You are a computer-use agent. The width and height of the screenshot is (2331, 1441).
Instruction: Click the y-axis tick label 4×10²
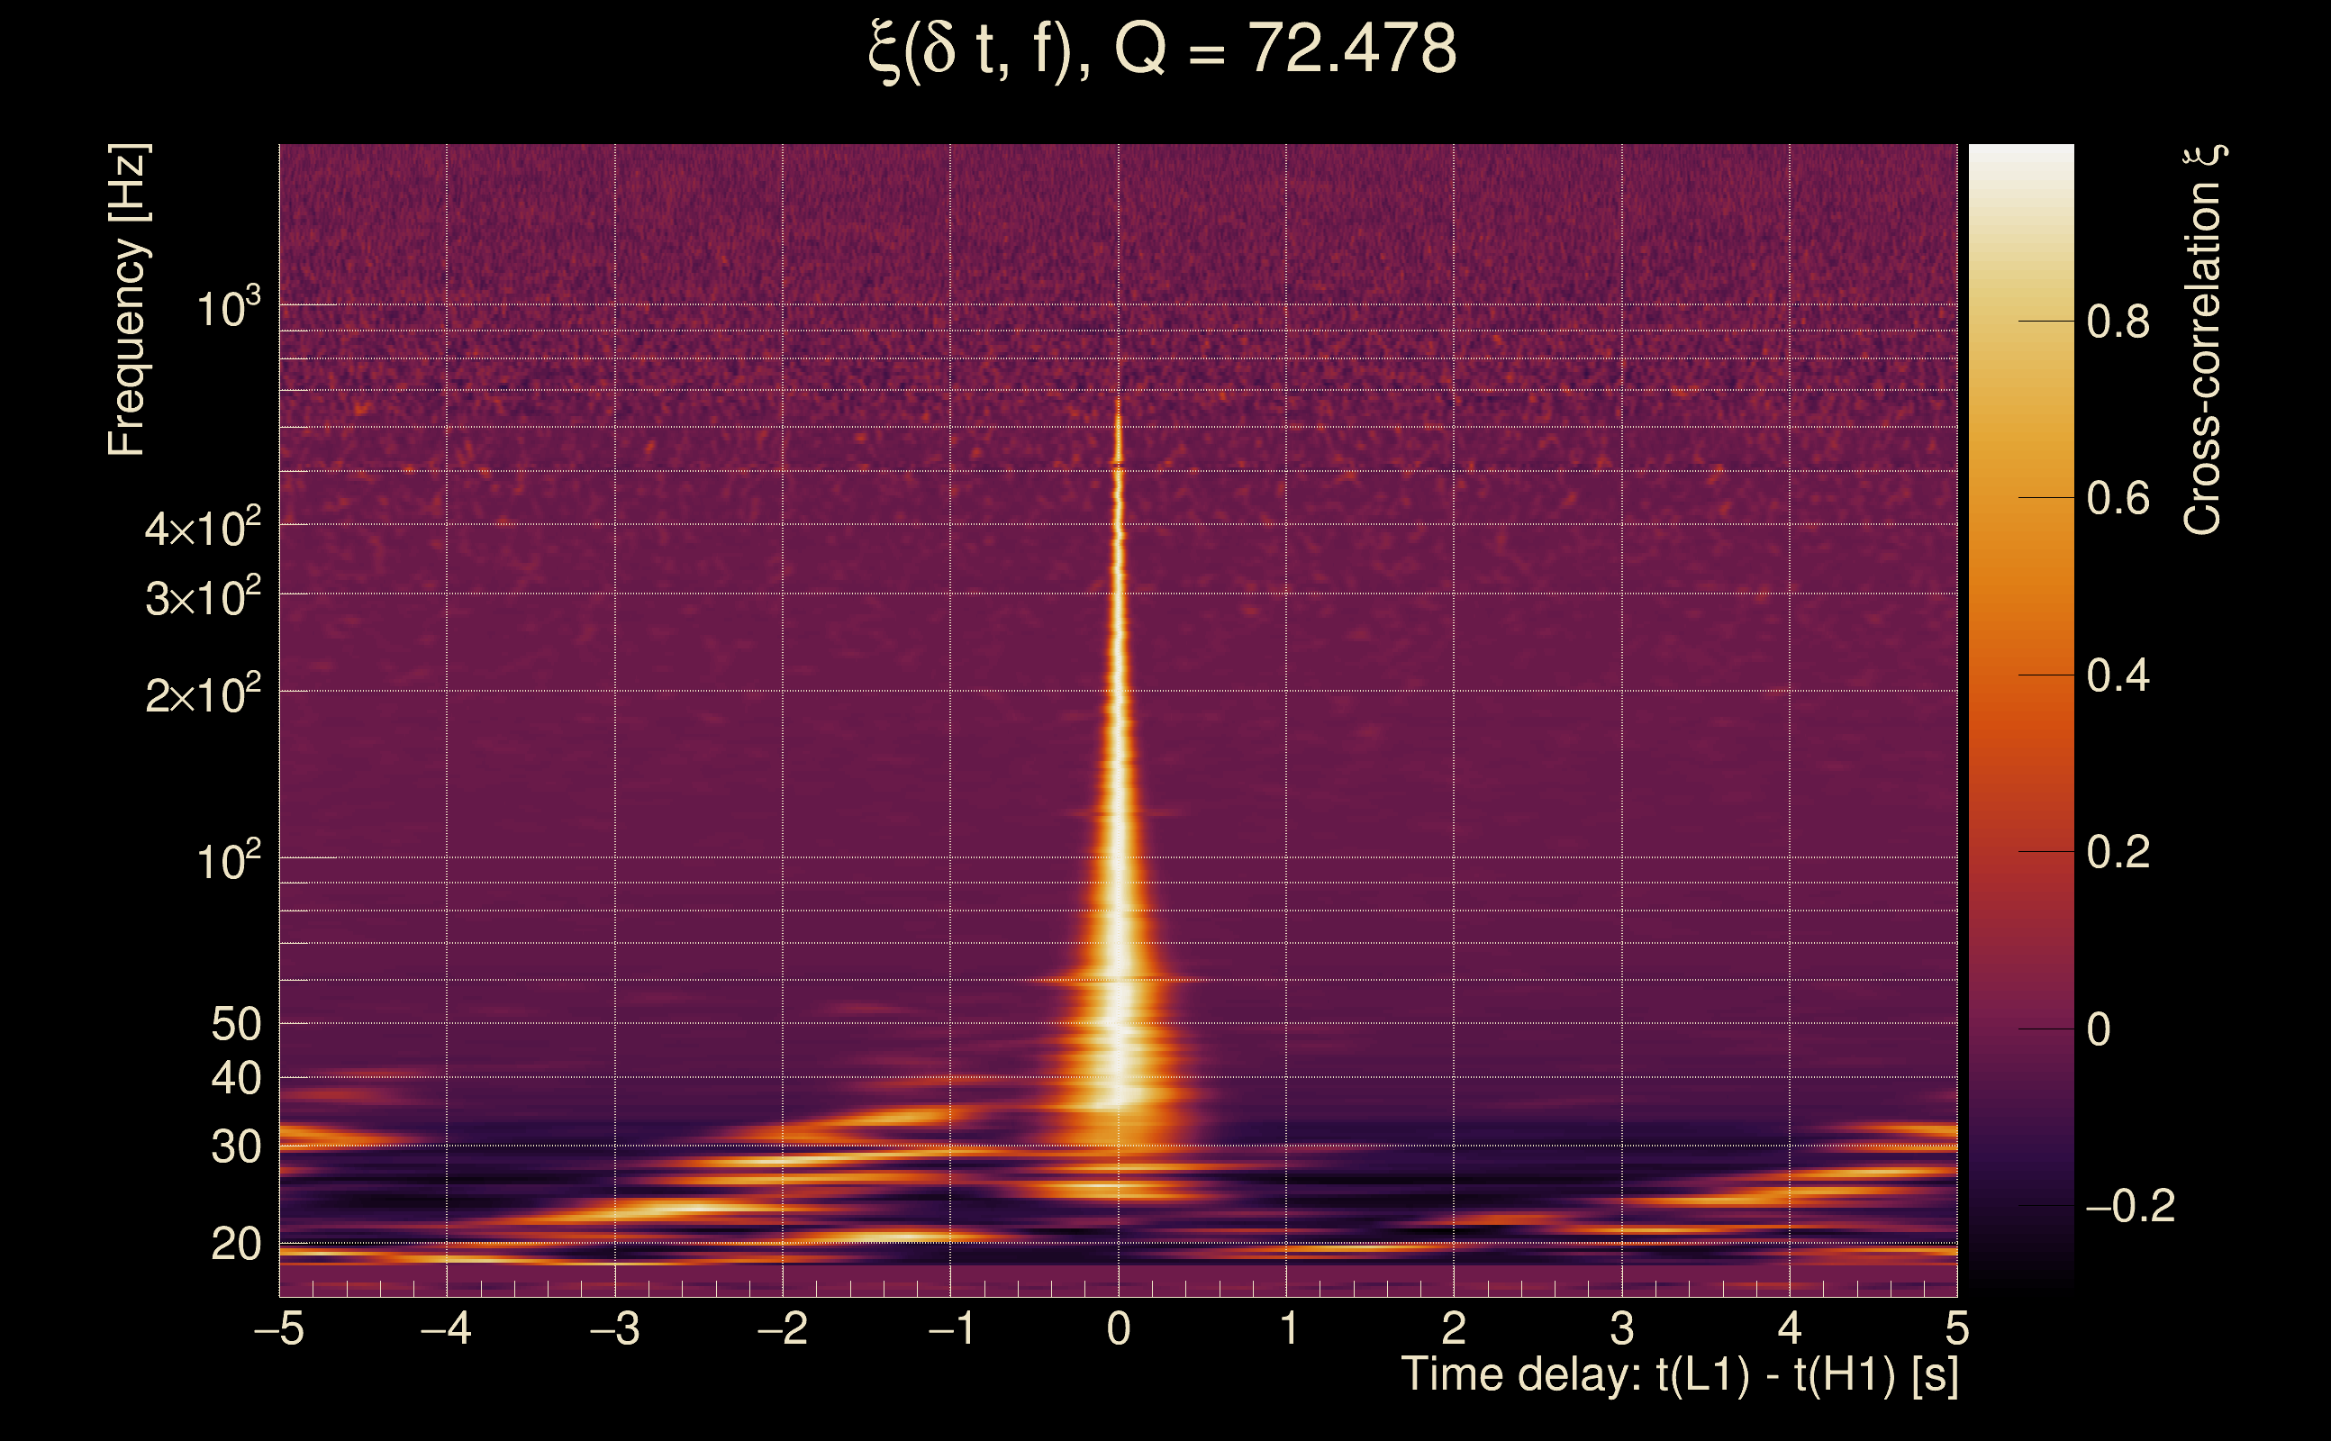click(202, 528)
